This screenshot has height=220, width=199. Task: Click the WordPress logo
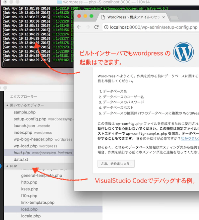coord(183,52)
